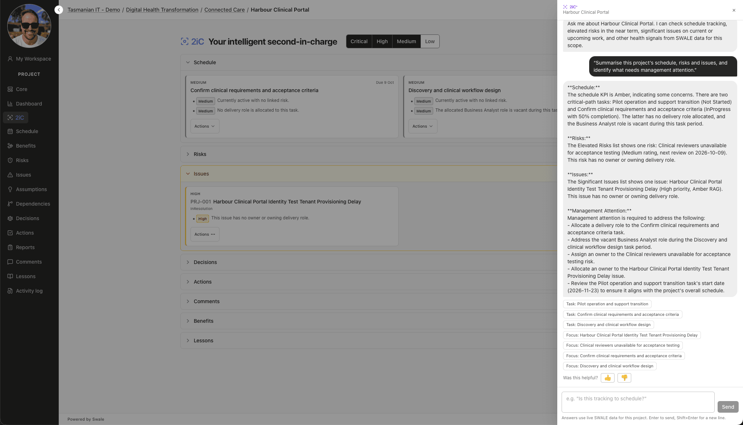
Task: Close the 2iC chat panel
Action: (734, 10)
